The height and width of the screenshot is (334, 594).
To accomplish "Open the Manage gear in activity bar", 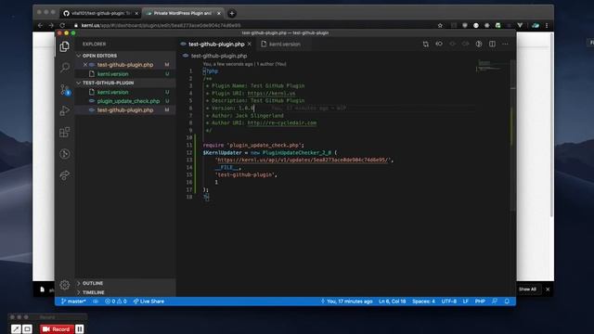I will point(65,285).
